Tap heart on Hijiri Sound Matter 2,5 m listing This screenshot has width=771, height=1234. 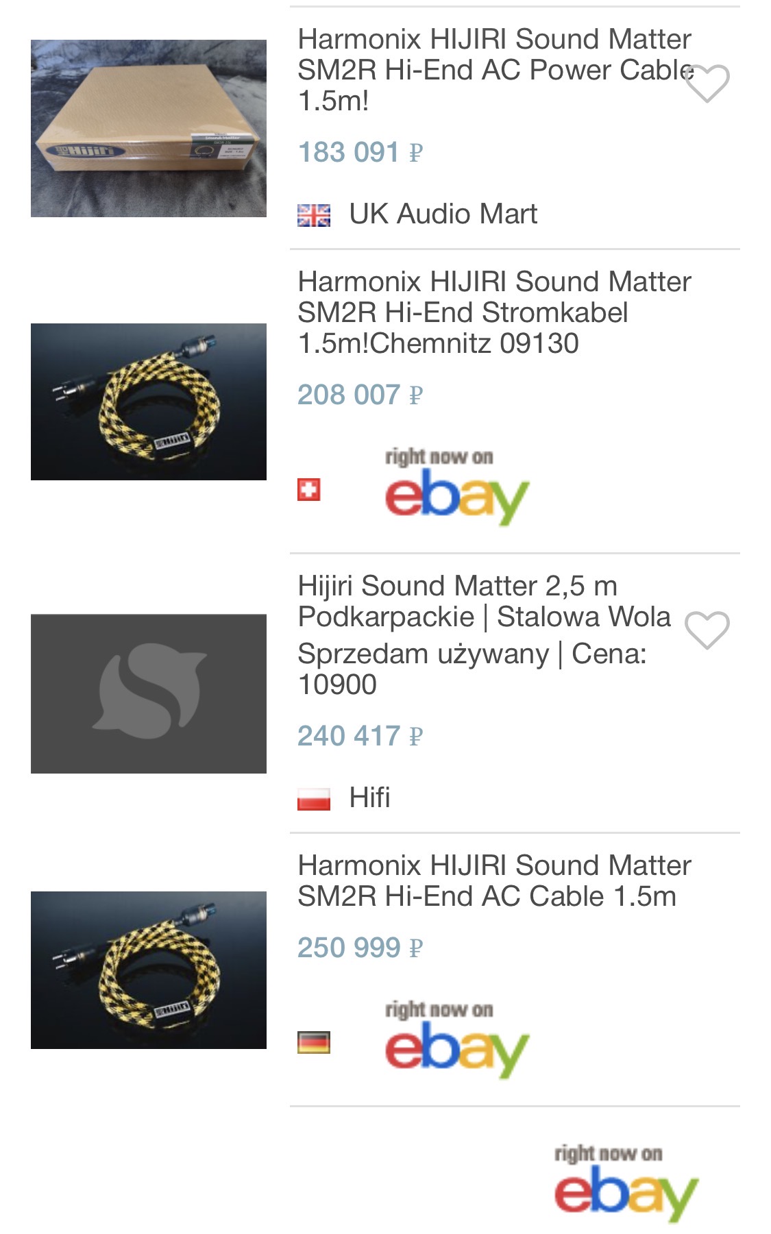click(707, 630)
